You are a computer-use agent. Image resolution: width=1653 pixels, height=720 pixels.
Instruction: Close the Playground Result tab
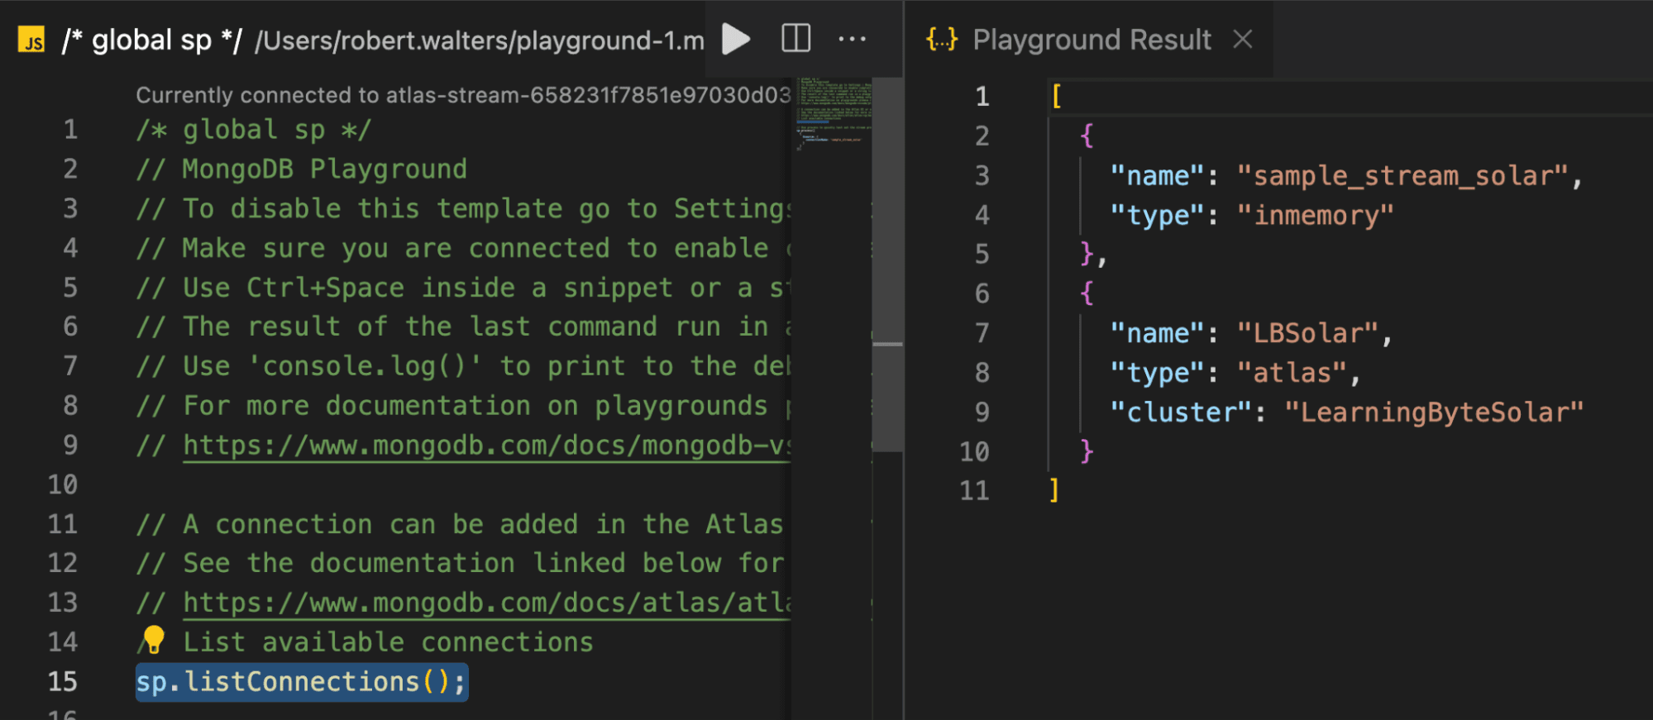point(1242,39)
